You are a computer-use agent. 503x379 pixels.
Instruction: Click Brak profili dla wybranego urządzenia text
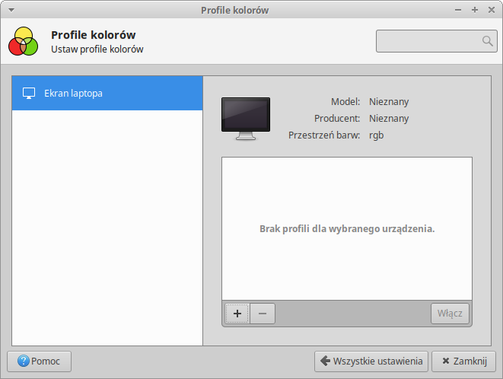coord(347,229)
